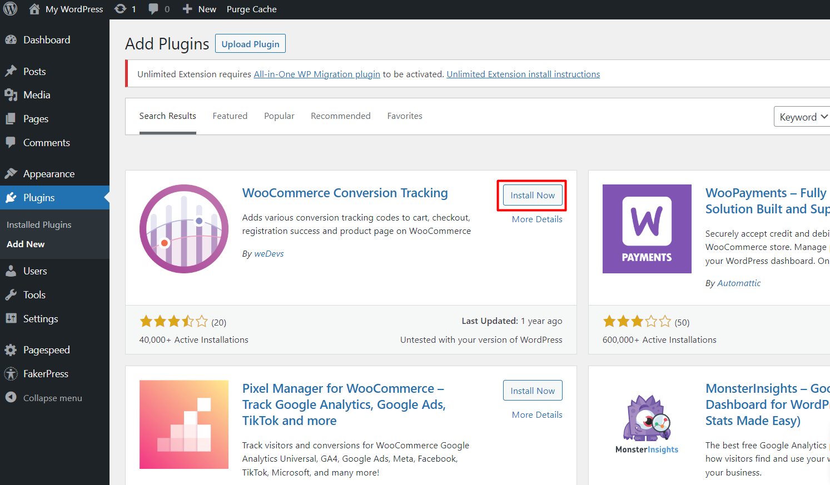Open More Details for WooCommerce Conversion Tracking
Screen dimensions: 830x485
click(x=537, y=219)
